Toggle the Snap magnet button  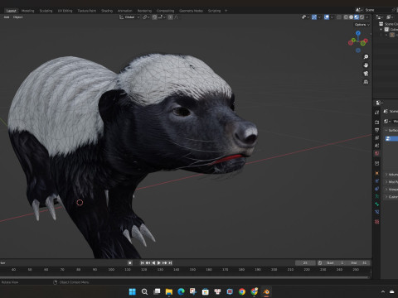tap(154, 17)
